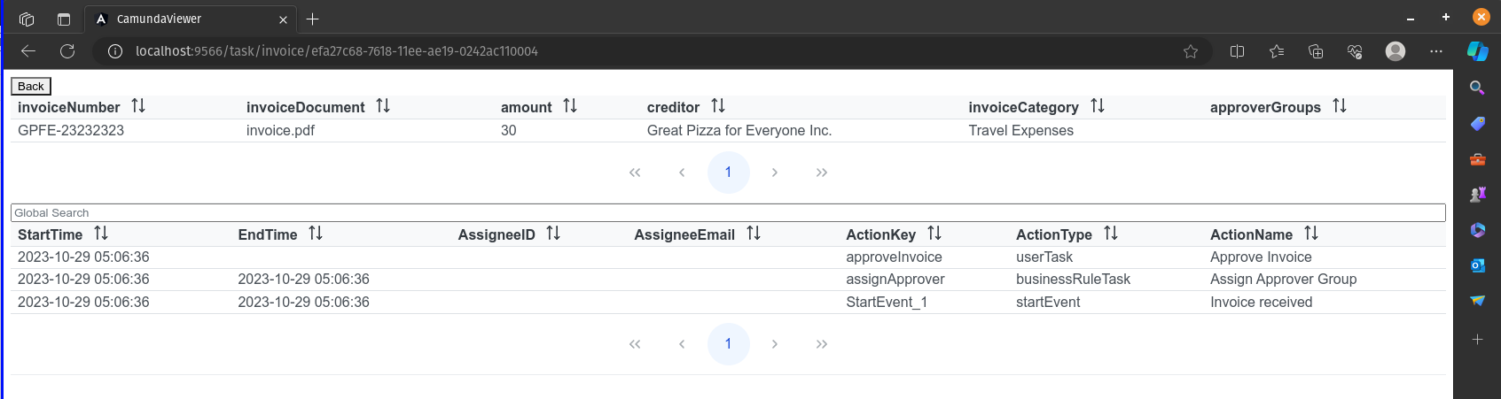Sort by StartTime column arrows
This screenshot has width=1501, height=399.
(x=101, y=234)
